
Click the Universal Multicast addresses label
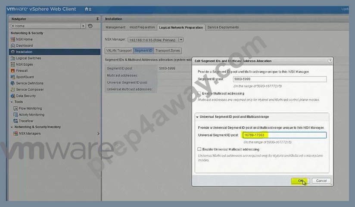(130, 89)
